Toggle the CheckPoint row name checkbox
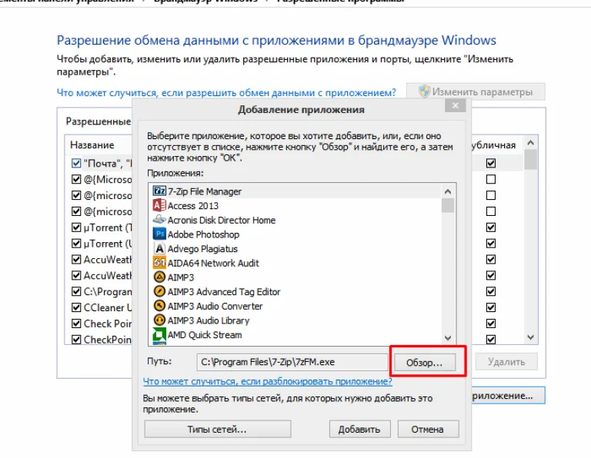 pos(76,340)
